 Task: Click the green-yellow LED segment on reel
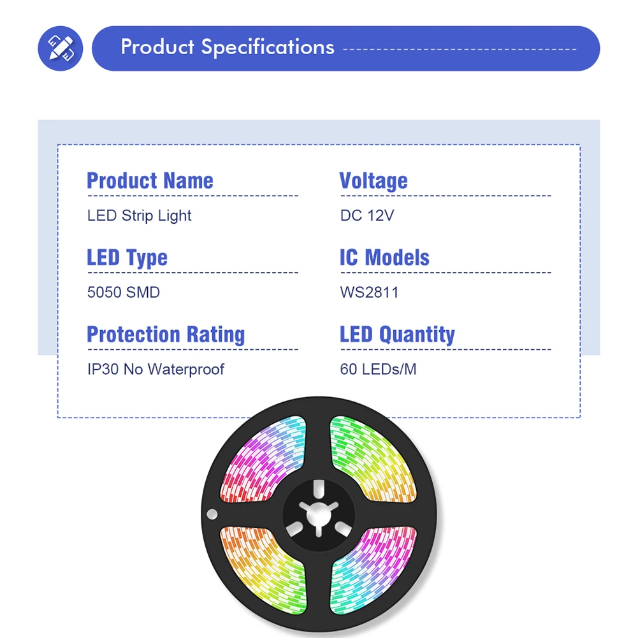coord(373,459)
